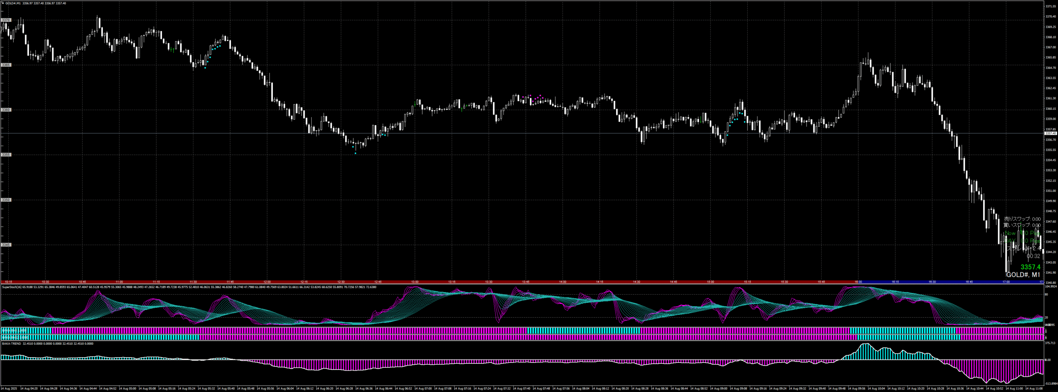The height and width of the screenshot is (392, 1058).
Task: Click the DAY 0.0 Pips label
Action: click(1022, 241)
